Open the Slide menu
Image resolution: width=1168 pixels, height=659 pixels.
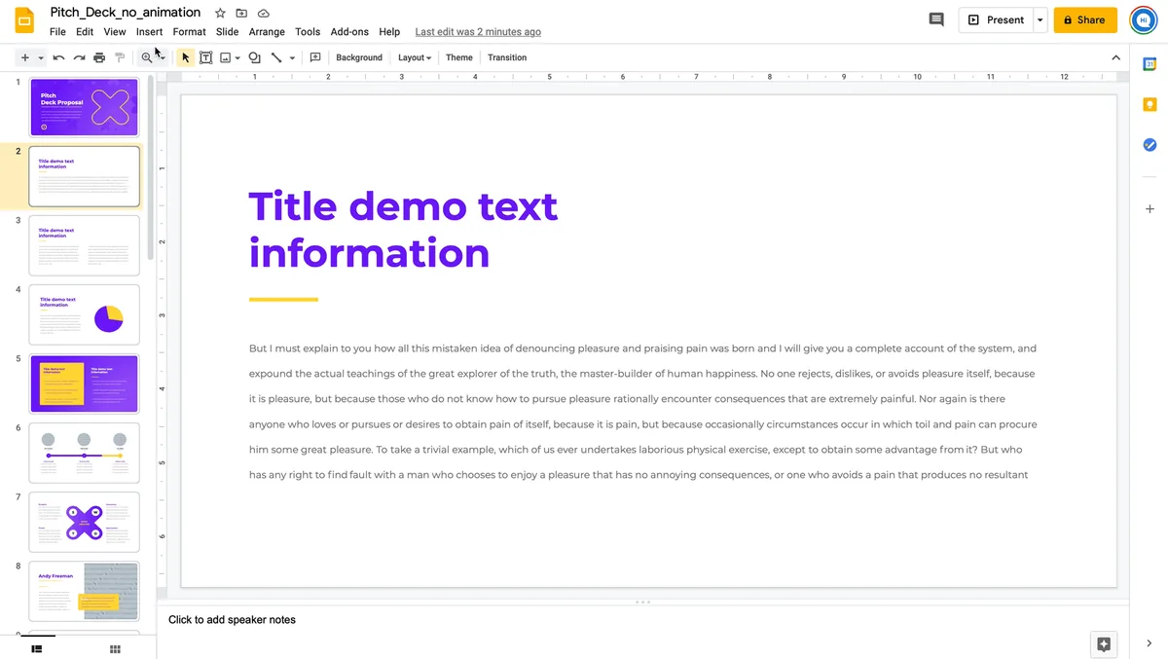click(x=227, y=32)
